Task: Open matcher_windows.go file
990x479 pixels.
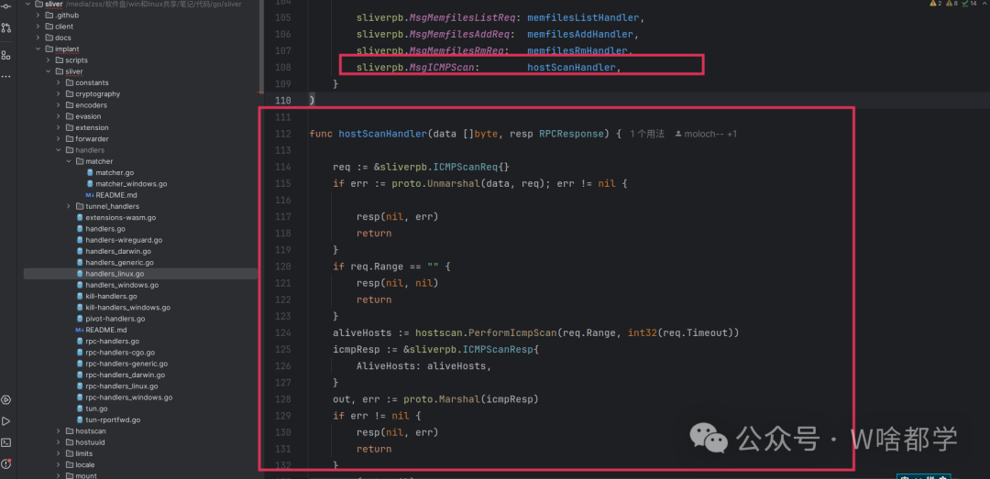Action: point(131,184)
